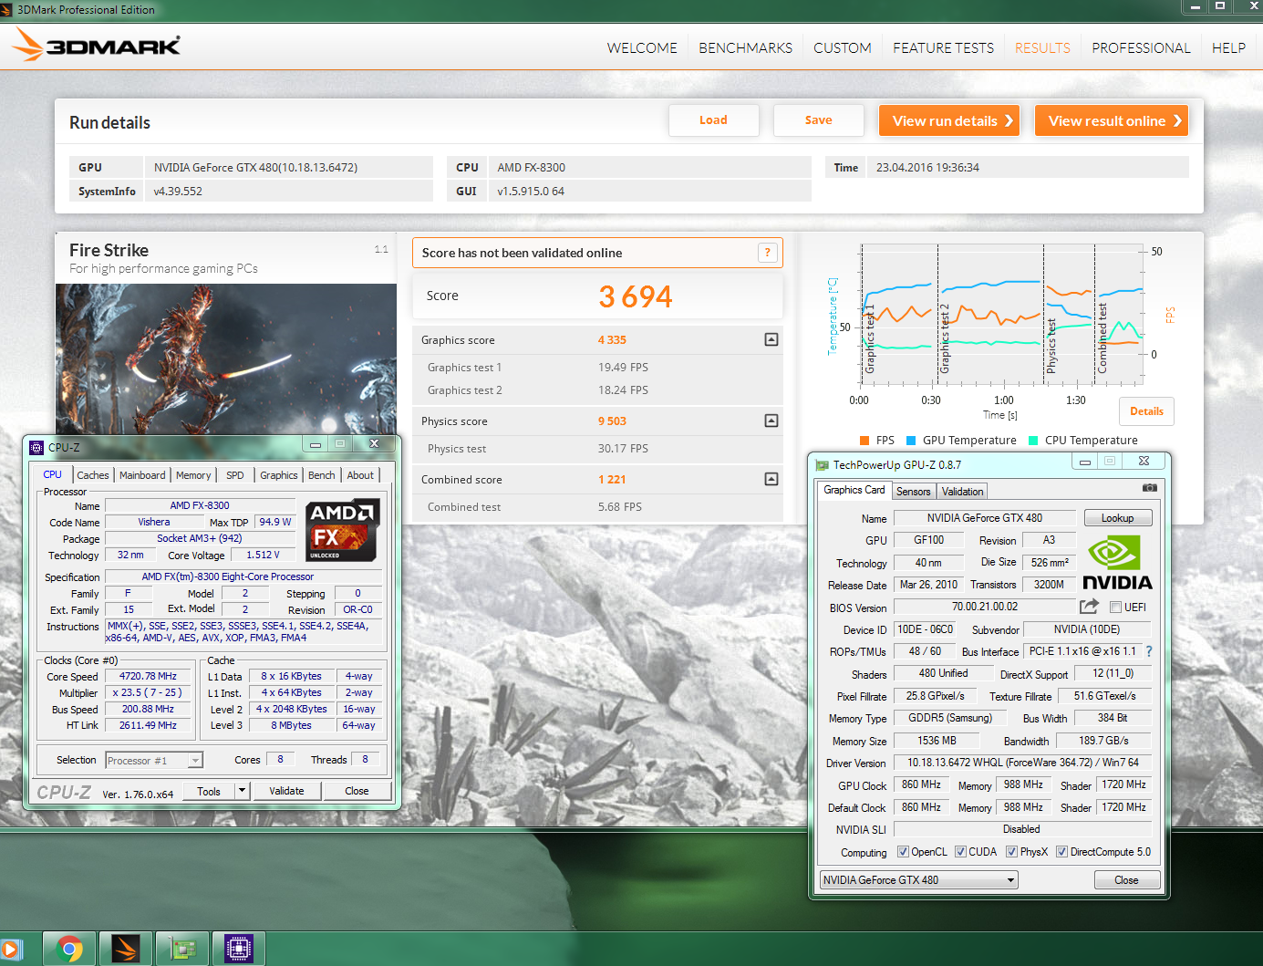Toggle the PhysX checkbox
The width and height of the screenshot is (1263, 966).
click(1011, 852)
